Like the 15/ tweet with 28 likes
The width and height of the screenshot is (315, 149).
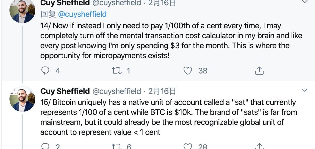tap(188, 146)
